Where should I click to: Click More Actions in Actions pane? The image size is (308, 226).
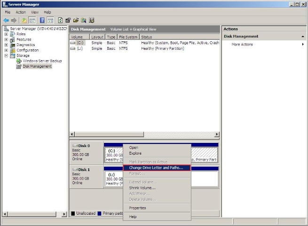pyautogui.click(x=242, y=45)
